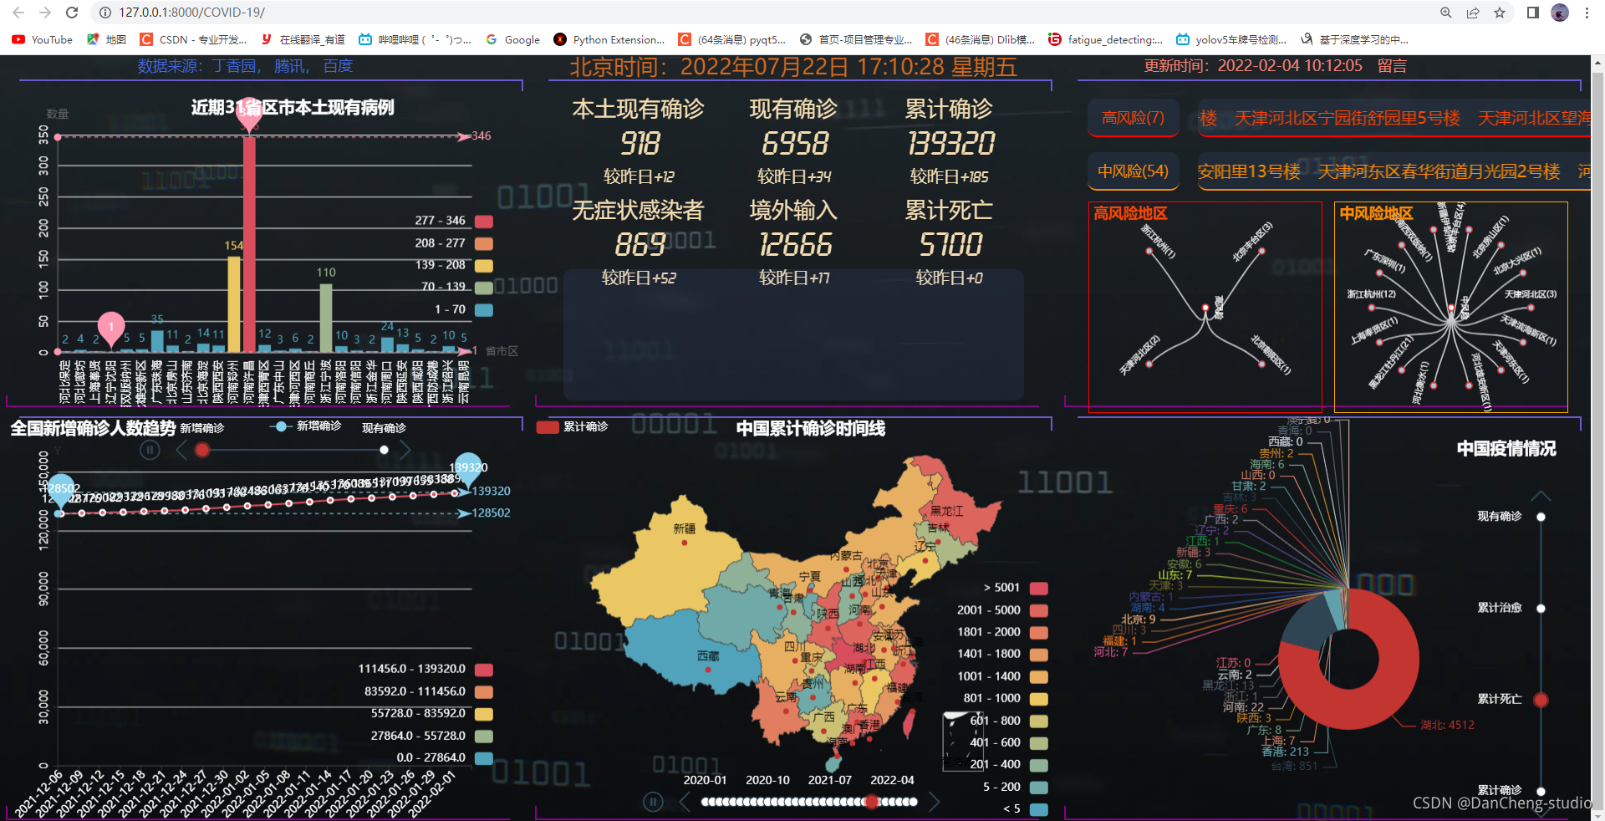Select 累计死亡 on the vertical timeline
1605x821 pixels.
[1541, 700]
